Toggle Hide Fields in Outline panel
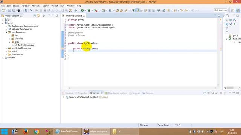This screenshot has width=241, height=135. click(x=227, y=24)
